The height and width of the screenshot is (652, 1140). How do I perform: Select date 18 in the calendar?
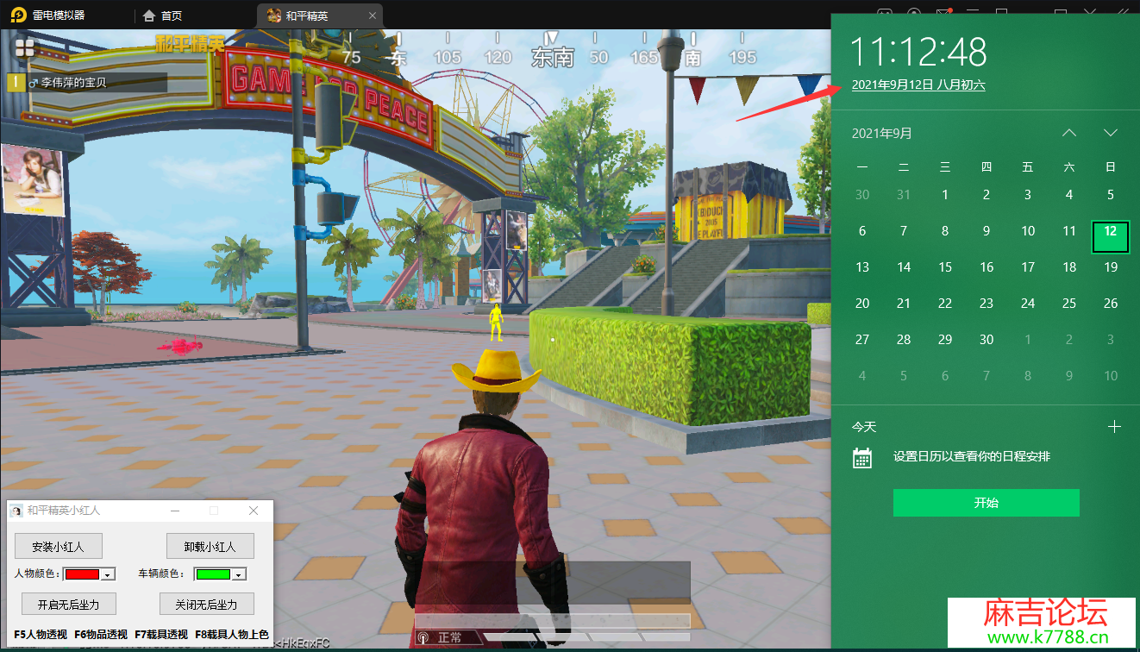pos(1069,267)
